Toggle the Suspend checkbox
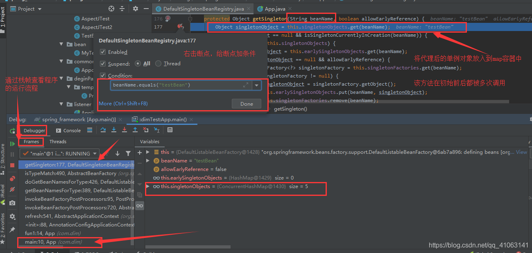This screenshot has height=253, width=532. [103, 64]
